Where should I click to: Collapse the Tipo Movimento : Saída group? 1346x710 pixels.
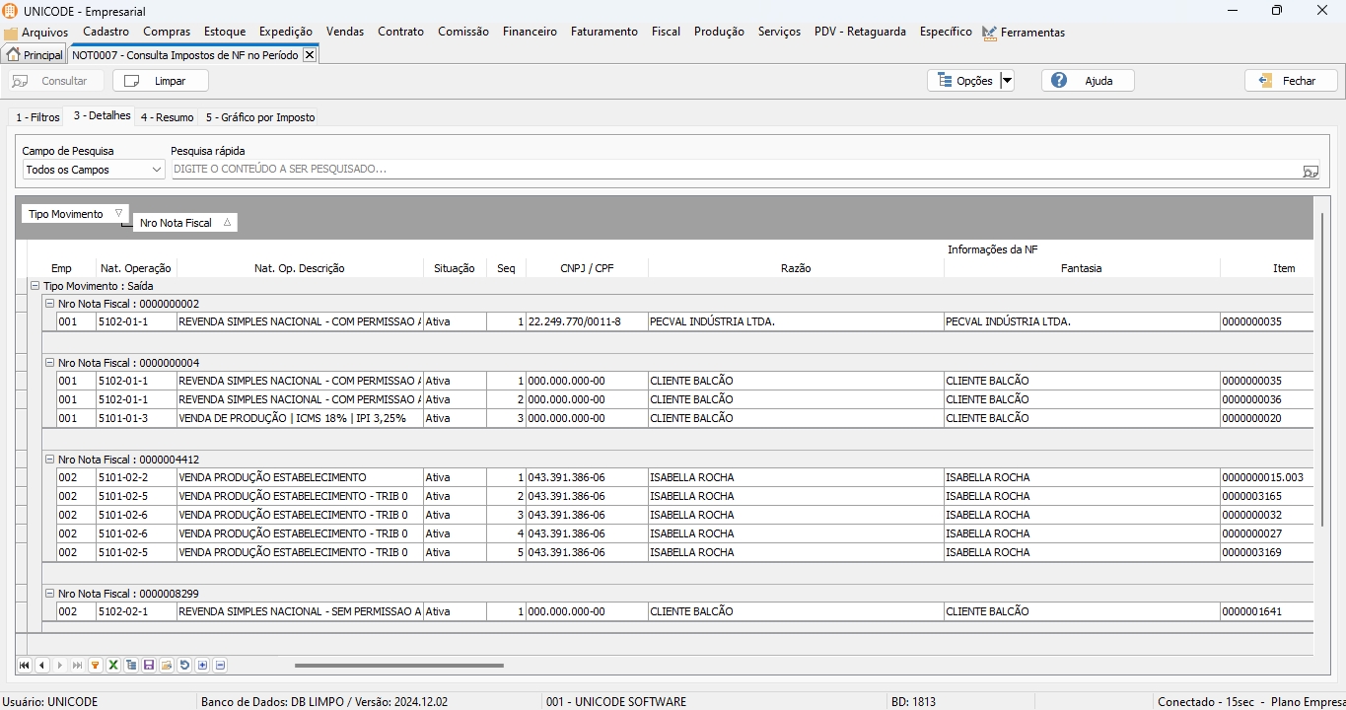(x=35, y=286)
